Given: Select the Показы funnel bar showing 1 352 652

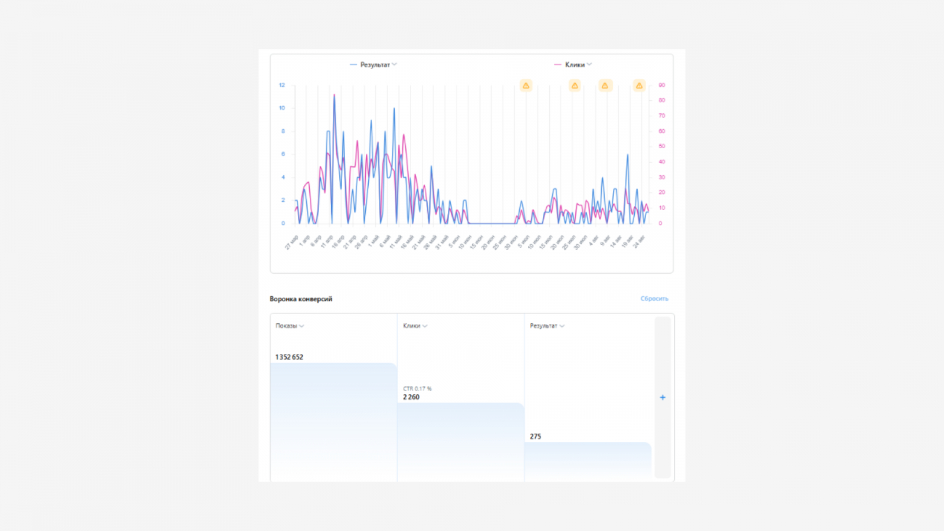Looking at the screenshot, I should (333, 422).
